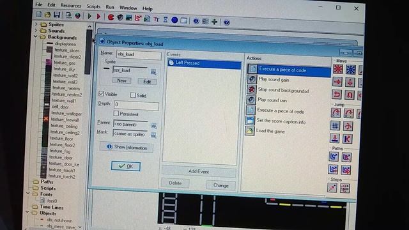
Task: Open the File menu
Action: click(x=39, y=4)
